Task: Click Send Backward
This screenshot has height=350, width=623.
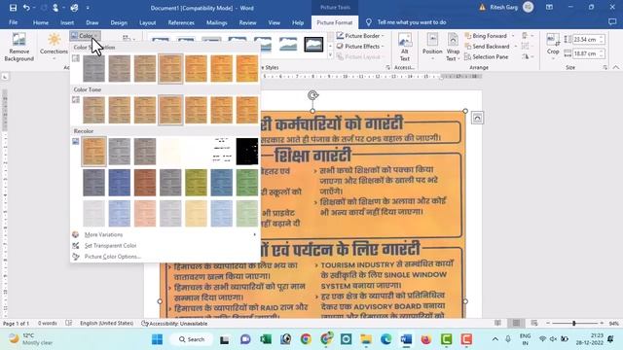Action: pyautogui.click(x=487, y=47)
